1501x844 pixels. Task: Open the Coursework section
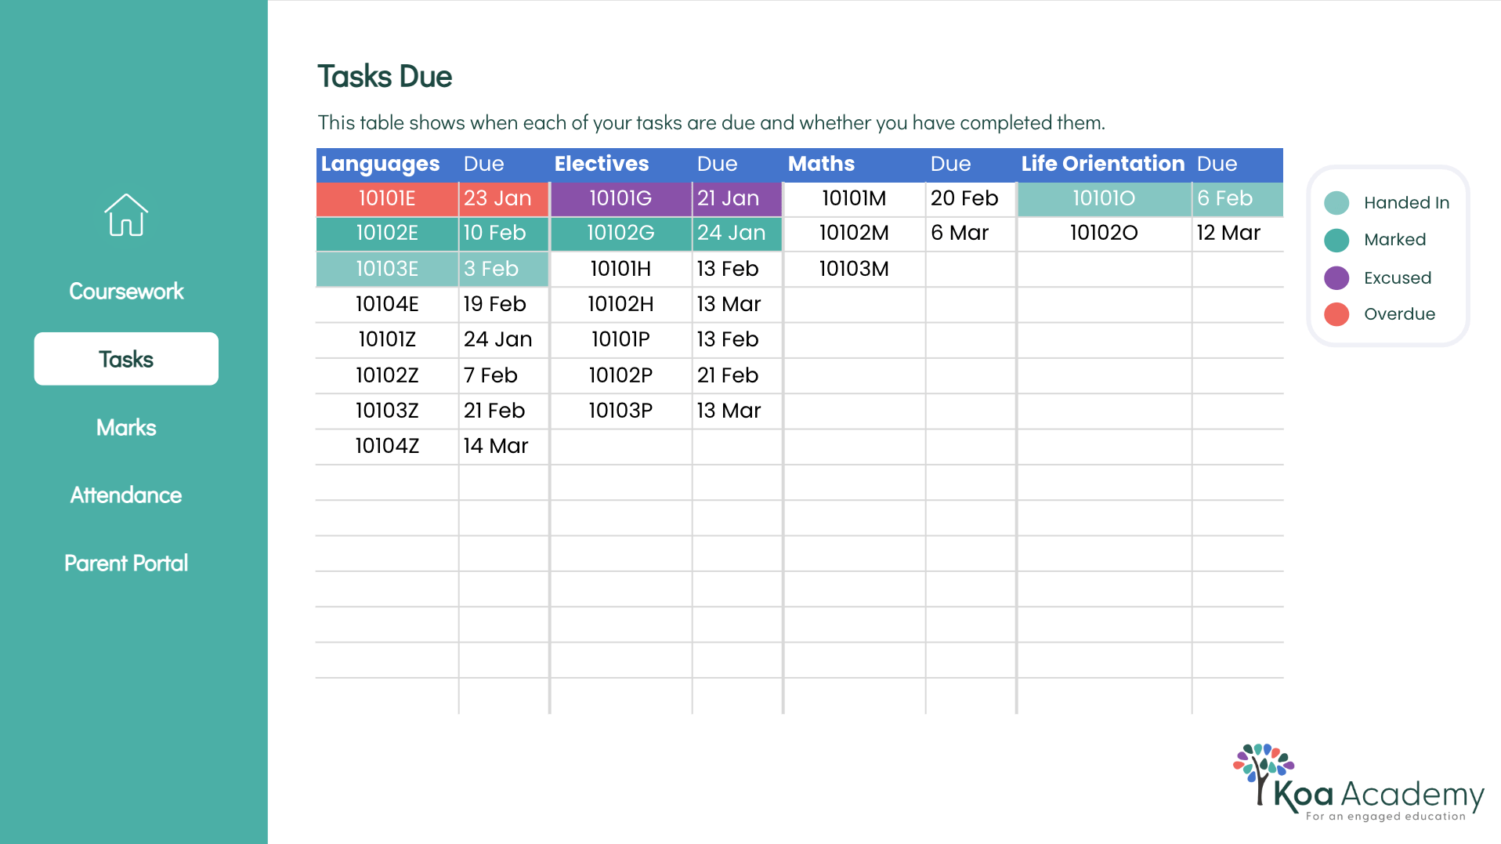[126, 292]
